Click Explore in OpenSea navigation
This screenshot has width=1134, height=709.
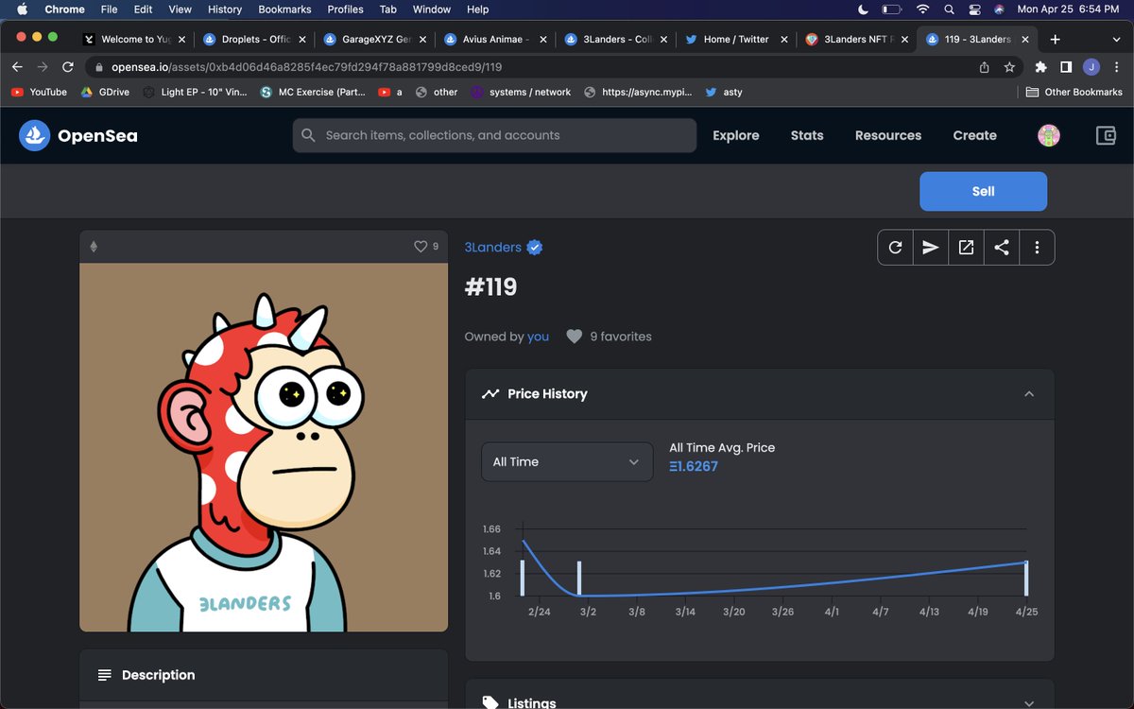(736, 135)
